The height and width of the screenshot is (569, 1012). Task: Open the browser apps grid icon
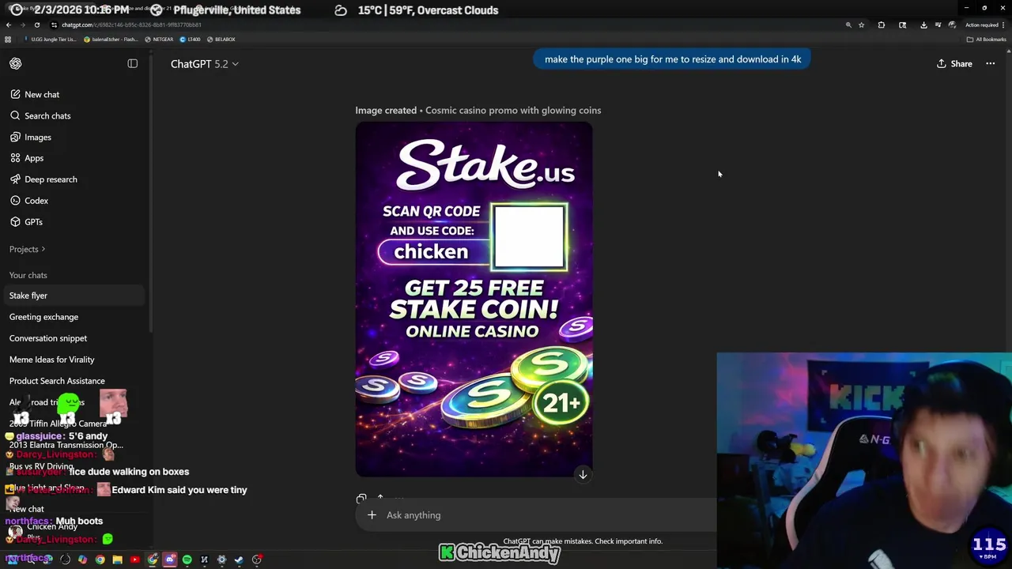click(8, 39)
